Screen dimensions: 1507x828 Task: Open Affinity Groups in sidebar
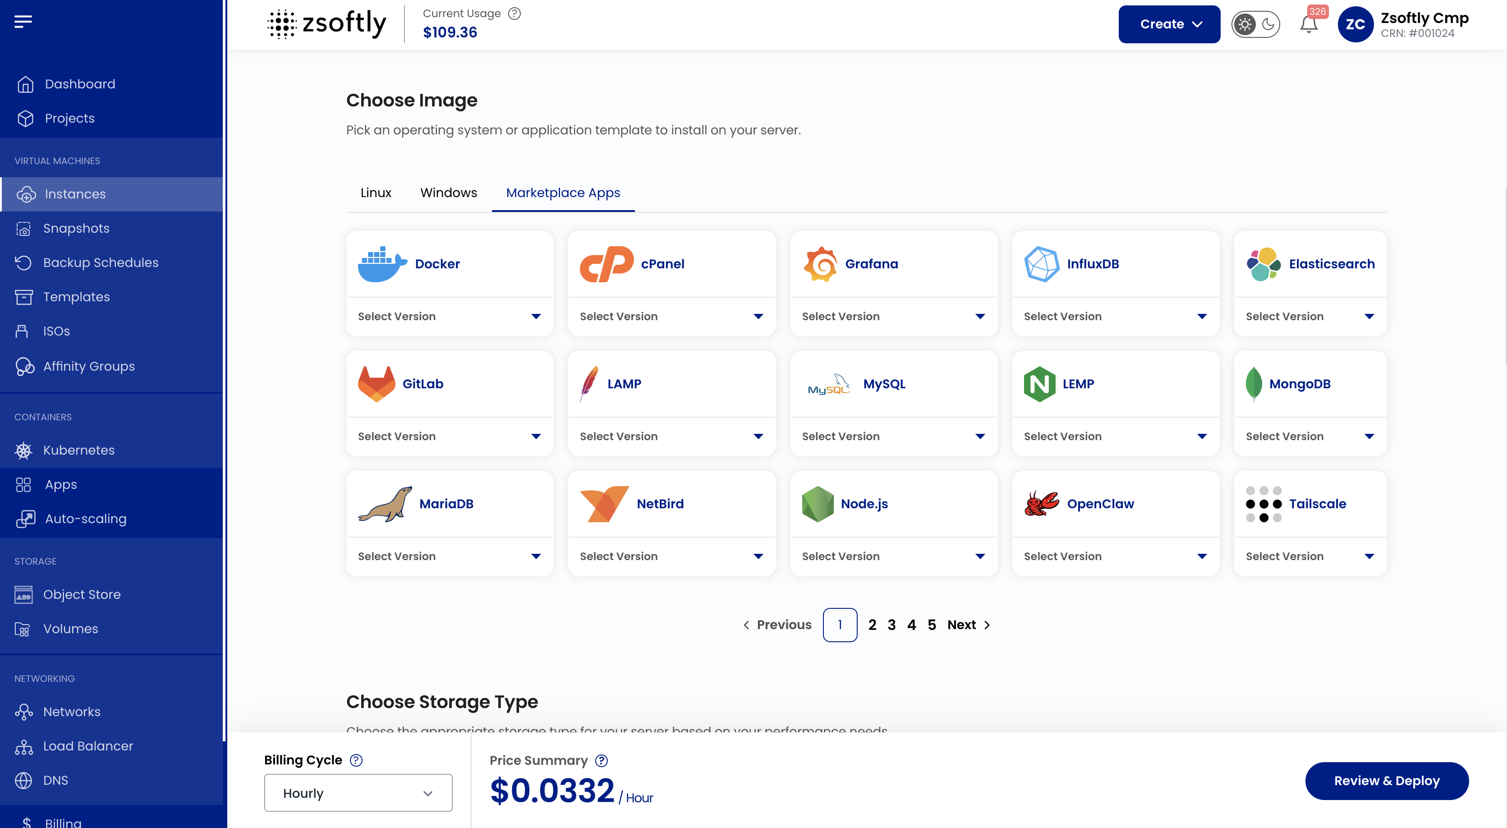[111, 366]
